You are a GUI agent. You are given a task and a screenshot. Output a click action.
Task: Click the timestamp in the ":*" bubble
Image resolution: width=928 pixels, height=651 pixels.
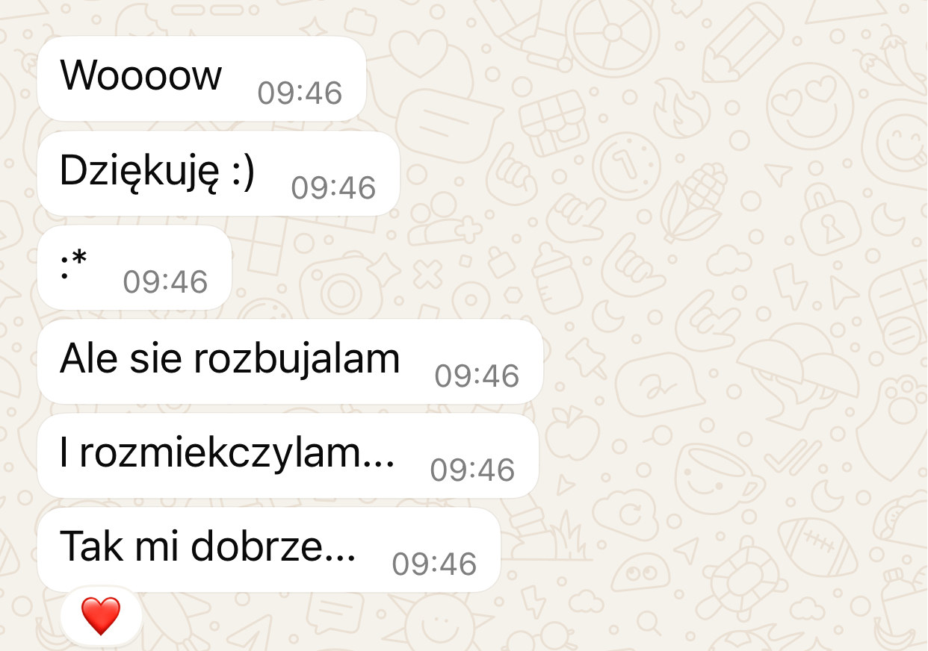[x=165, y=281]
